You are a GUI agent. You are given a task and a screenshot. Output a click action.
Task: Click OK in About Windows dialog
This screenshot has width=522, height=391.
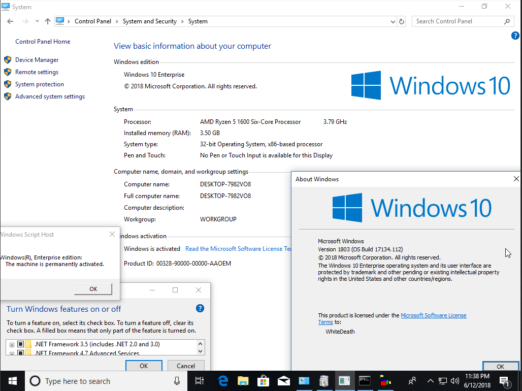point(500,366)
